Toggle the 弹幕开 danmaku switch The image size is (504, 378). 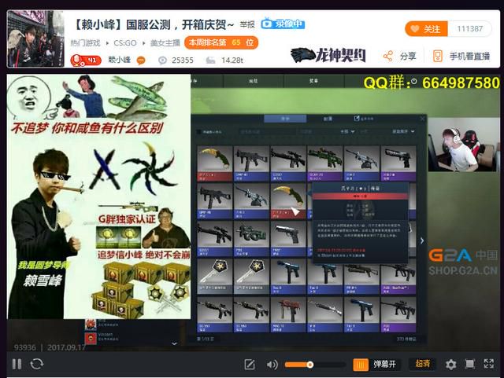coord(377,365)
